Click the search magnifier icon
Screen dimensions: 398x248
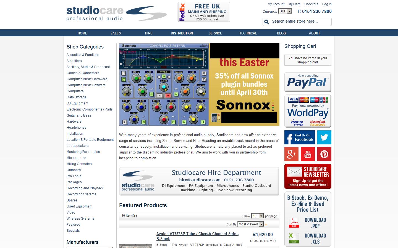266,21
